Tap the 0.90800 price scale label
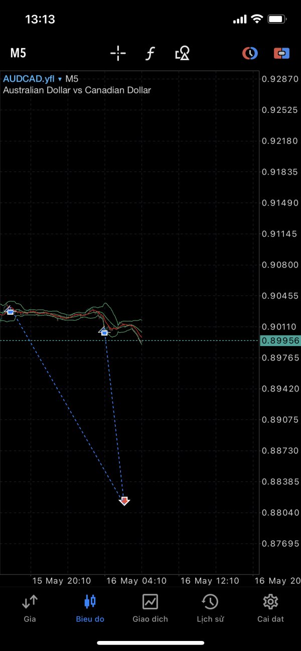This screenshot has height=651, width=301. [x=280, y=265]
